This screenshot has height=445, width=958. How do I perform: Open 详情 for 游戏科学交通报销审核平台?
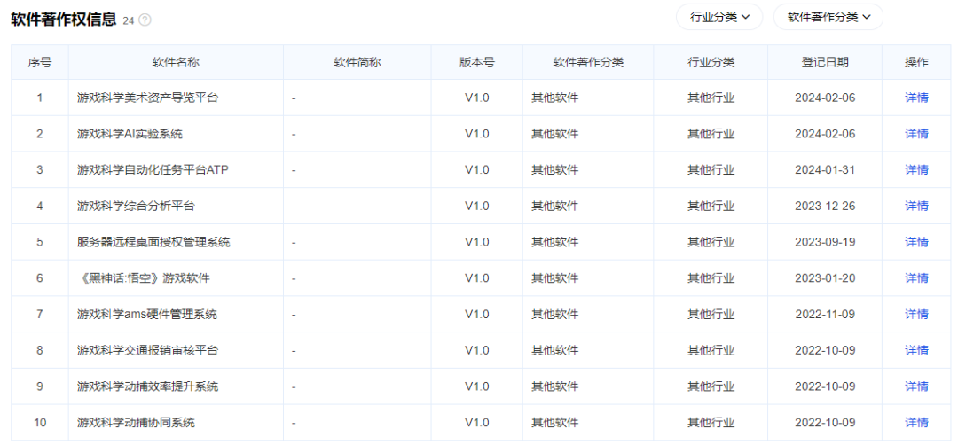point(916,350)
